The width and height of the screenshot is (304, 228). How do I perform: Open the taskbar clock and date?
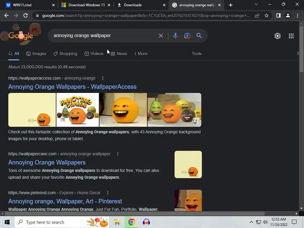278,222
